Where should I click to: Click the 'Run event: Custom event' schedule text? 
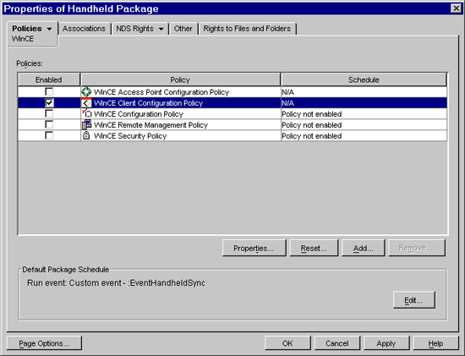click(x=116, y=282)
